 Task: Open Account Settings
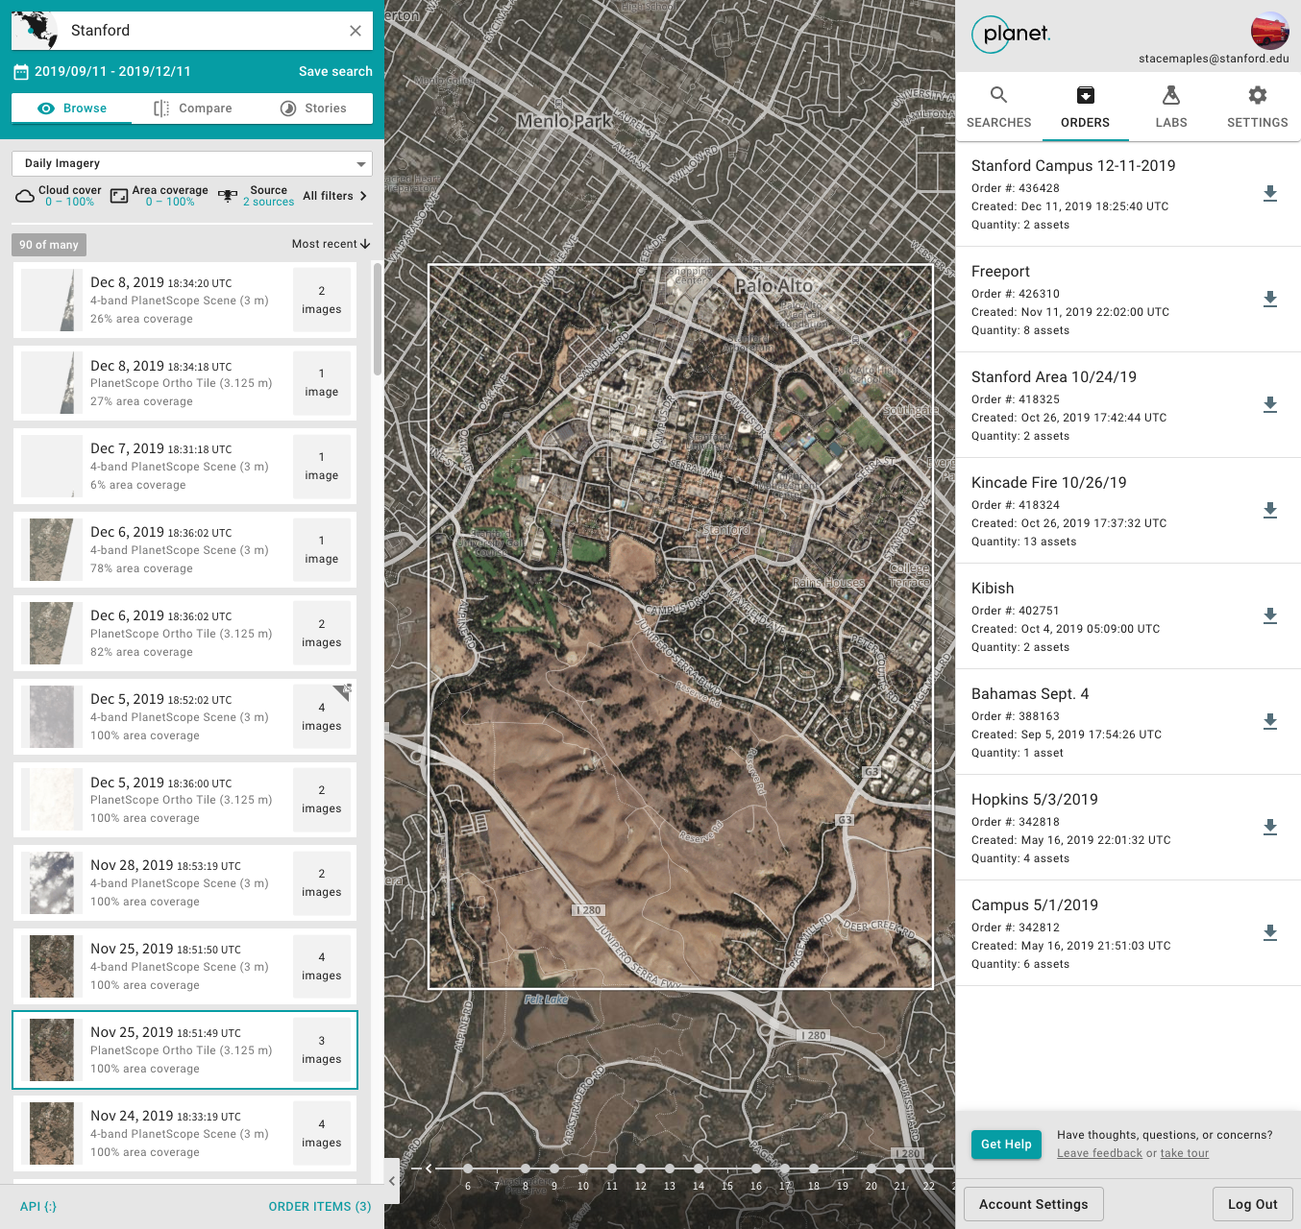(1034, 1204)
